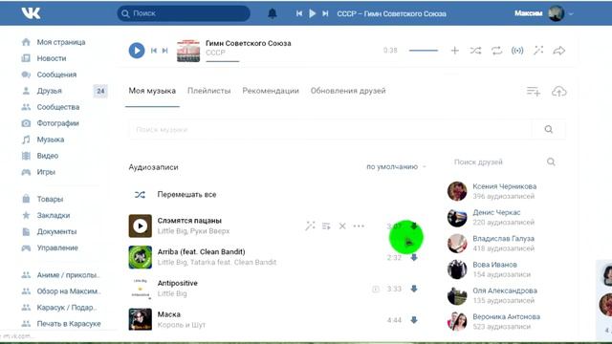Switch to Моя музыка tab
This screenshot has width=612, height=344.
pyautogui.click(x=152, y=91)
